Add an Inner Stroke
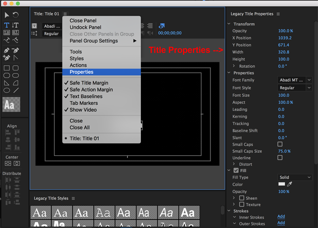The height and width of the screenshot is (228, 318). [x=281, y=217]
